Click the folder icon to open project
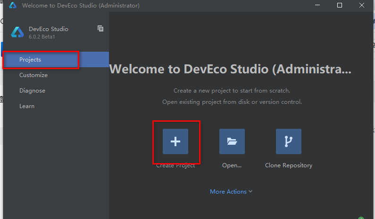Image resolution: width=375 pixels, height=219 pixels. coord(232,141)
